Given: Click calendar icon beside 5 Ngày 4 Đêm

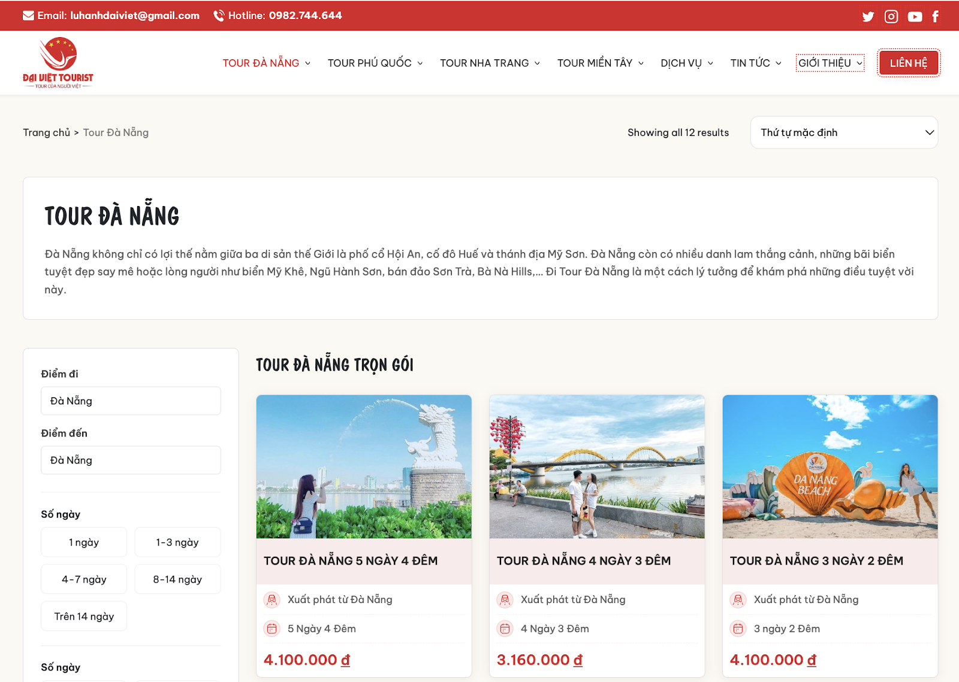Looking at the screenshot, I should pos(272,629).
